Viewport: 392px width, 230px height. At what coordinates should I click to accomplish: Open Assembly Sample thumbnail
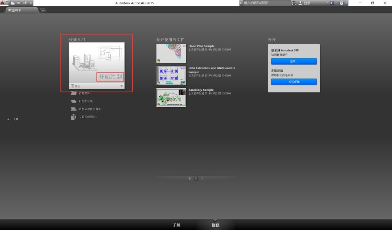coord(171,97)
